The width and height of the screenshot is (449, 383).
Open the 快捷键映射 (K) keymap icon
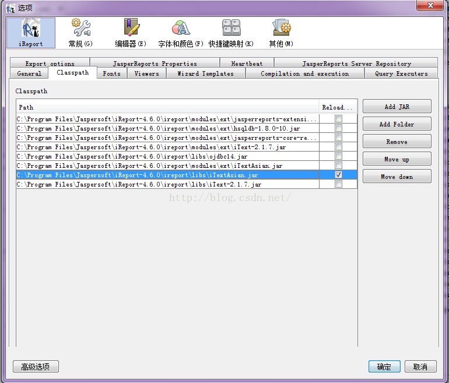[x=231, y=33]
